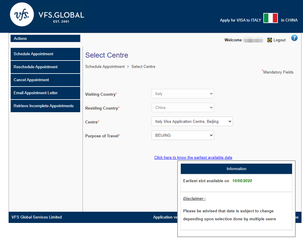Click the VFS round logo
This screenshot has height=238, width=303.
point(22,14)
